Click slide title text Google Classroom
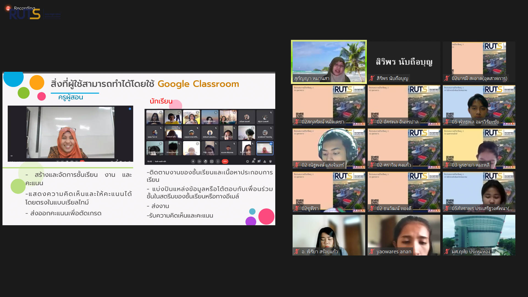The width and height of the screenshot is (528, 297). click(x=198, y=84)
